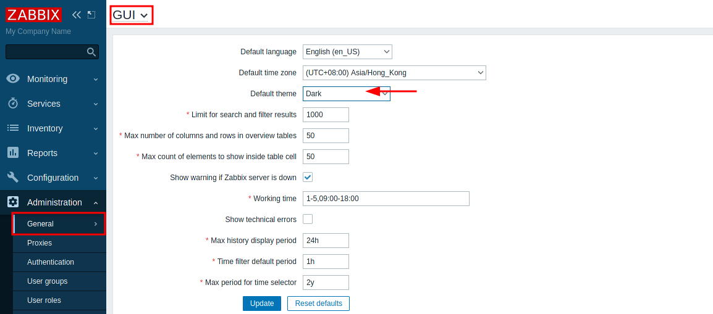713x314 pixels.
Task: Click the Administration gear icon
Action: click(x=13, y=202)
